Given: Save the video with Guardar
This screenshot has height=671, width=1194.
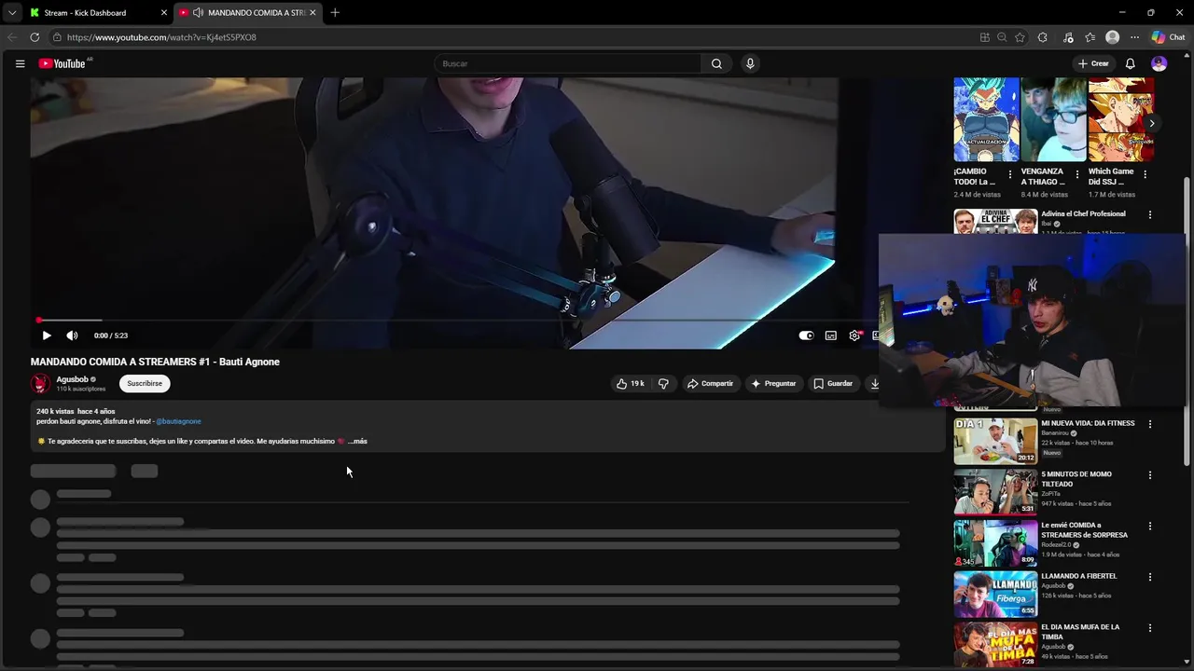Looking at the screenshot, I should click(x=833, y=383).
